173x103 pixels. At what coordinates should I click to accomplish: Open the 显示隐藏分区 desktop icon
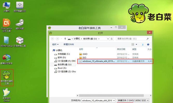(20, 7)
